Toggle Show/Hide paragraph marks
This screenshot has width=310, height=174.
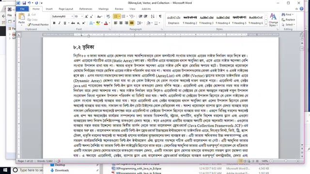160,16
